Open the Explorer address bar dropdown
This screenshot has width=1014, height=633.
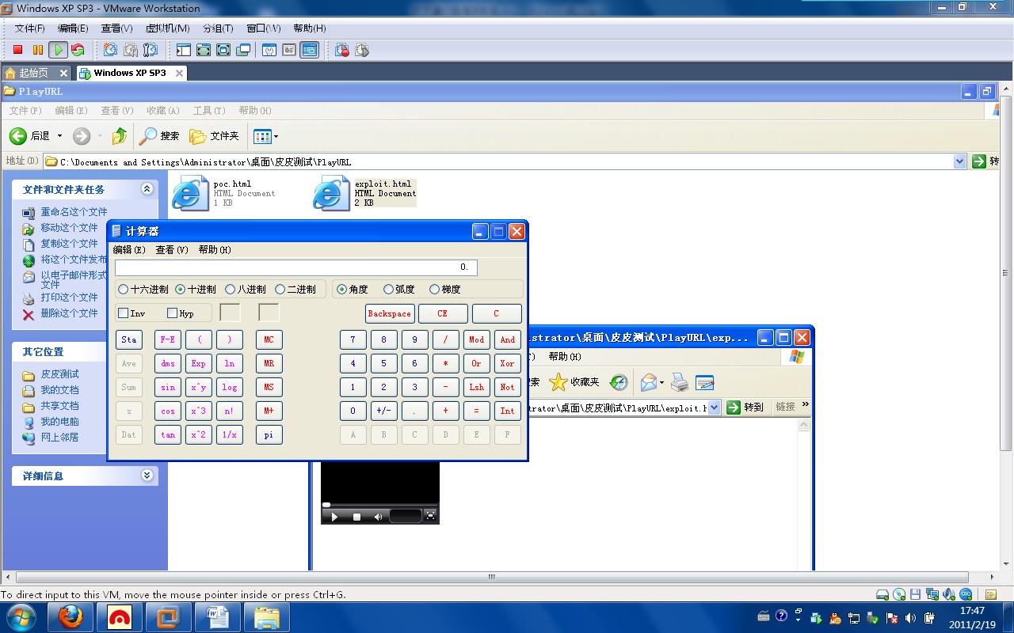(960, 161)
